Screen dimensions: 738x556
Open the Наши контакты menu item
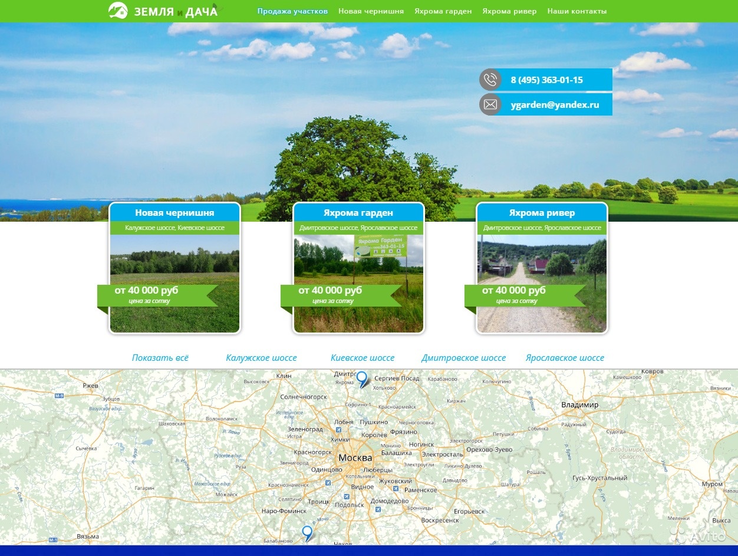tap(577, 11)
